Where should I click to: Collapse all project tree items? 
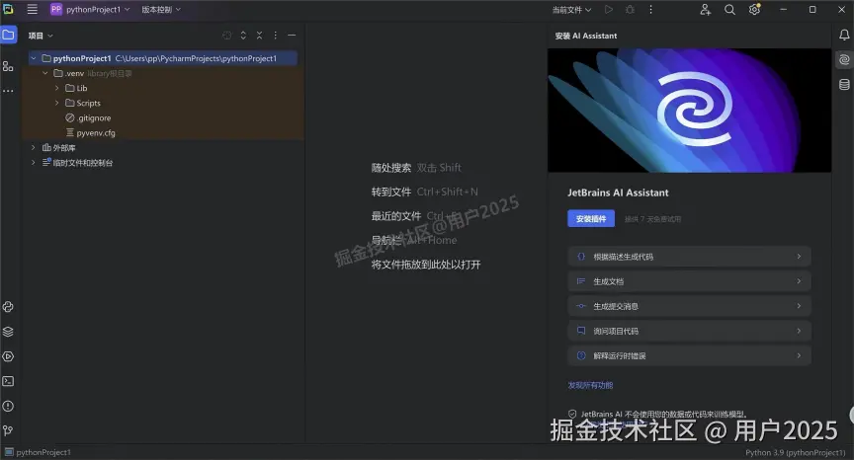[x=259, y=36]
